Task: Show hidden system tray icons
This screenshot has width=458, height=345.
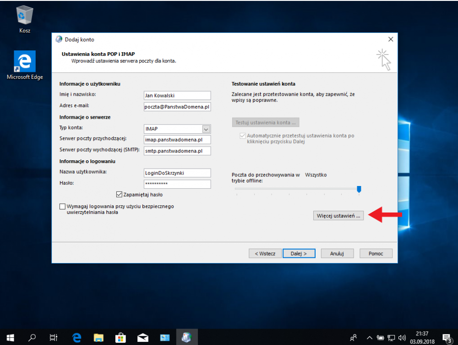Action: pos(370,338)
